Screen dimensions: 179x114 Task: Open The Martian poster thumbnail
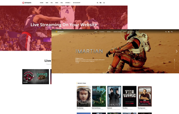(x=84, y=96)
